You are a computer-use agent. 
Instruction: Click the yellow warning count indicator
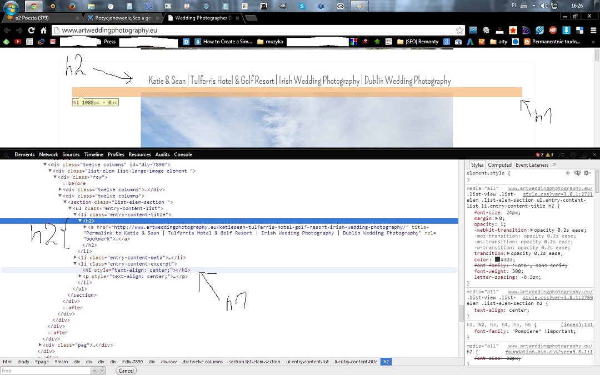[549, 154]
